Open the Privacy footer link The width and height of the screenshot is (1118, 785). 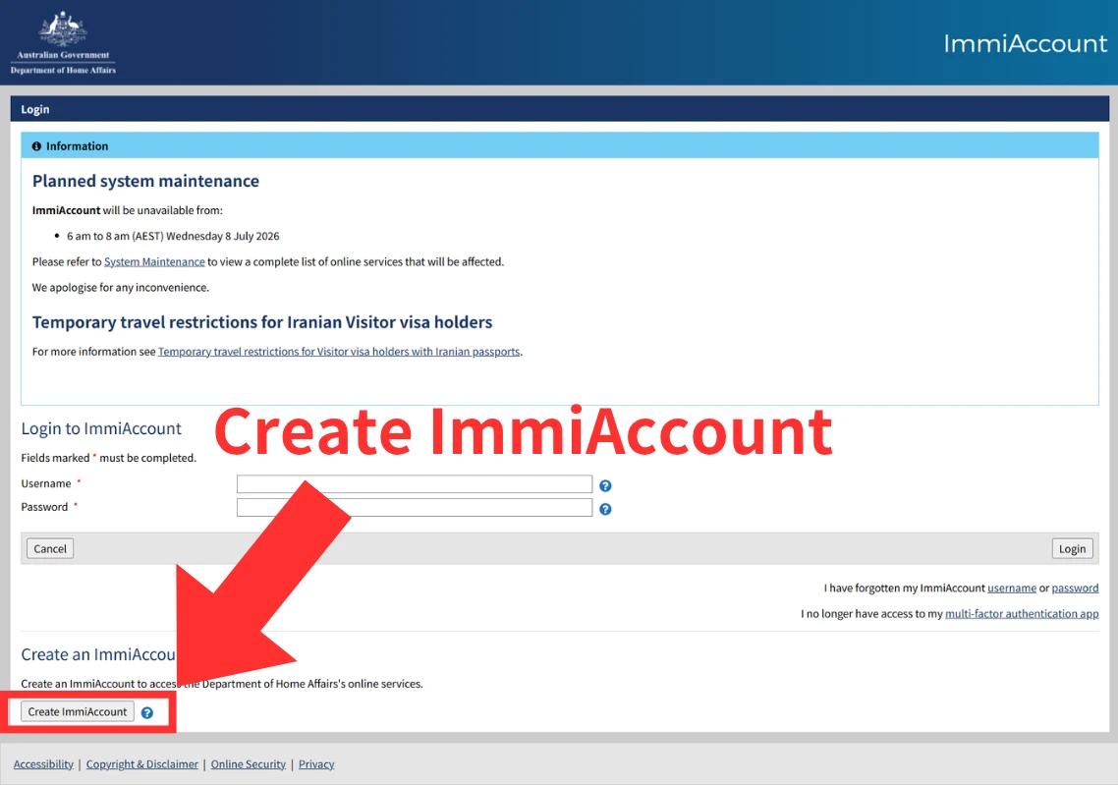[316, 764]
